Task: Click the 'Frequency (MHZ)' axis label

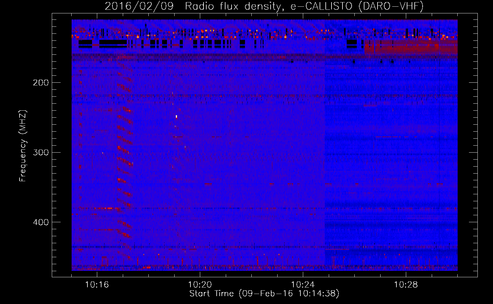Action: click(x=23, y=146)
